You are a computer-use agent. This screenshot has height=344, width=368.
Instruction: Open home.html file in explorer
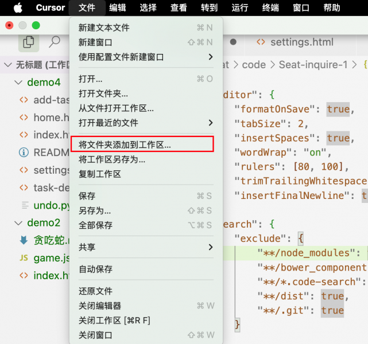pos(35,118)
